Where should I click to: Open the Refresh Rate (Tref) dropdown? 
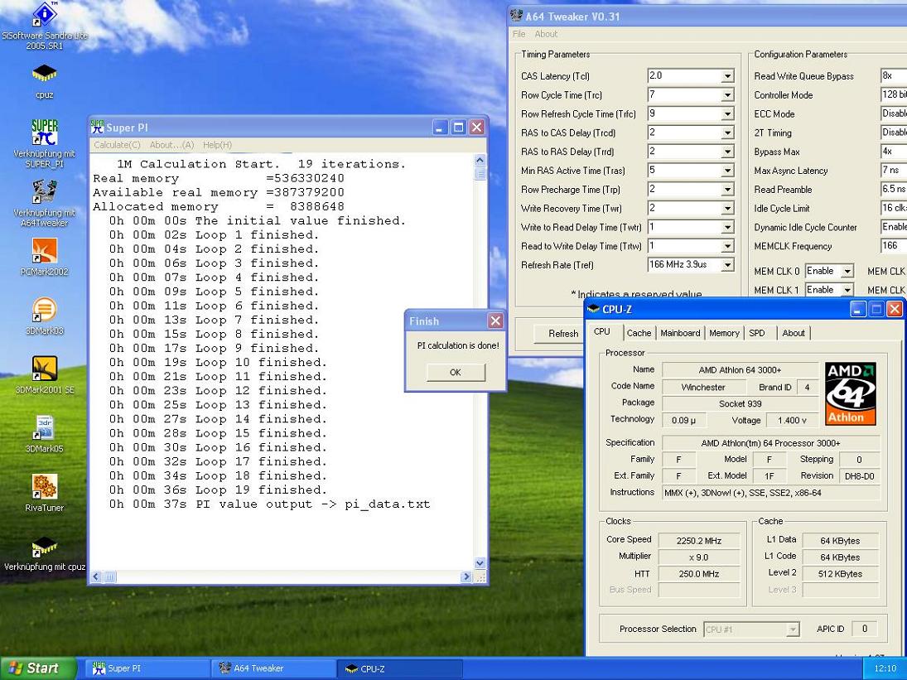[727, 266]
